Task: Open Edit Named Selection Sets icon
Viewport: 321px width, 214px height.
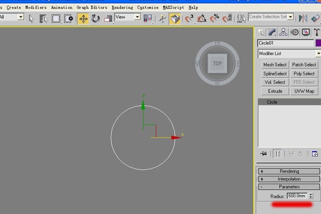Action: pyautogui.click(x=242, y=19)
